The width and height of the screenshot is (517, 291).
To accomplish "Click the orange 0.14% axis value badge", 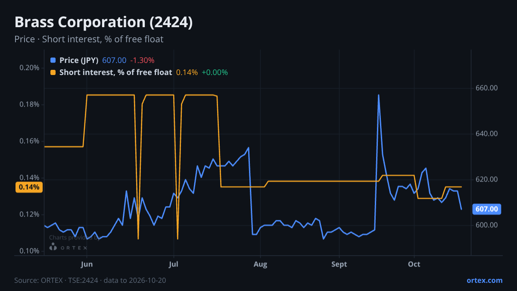I will [29, 187].
